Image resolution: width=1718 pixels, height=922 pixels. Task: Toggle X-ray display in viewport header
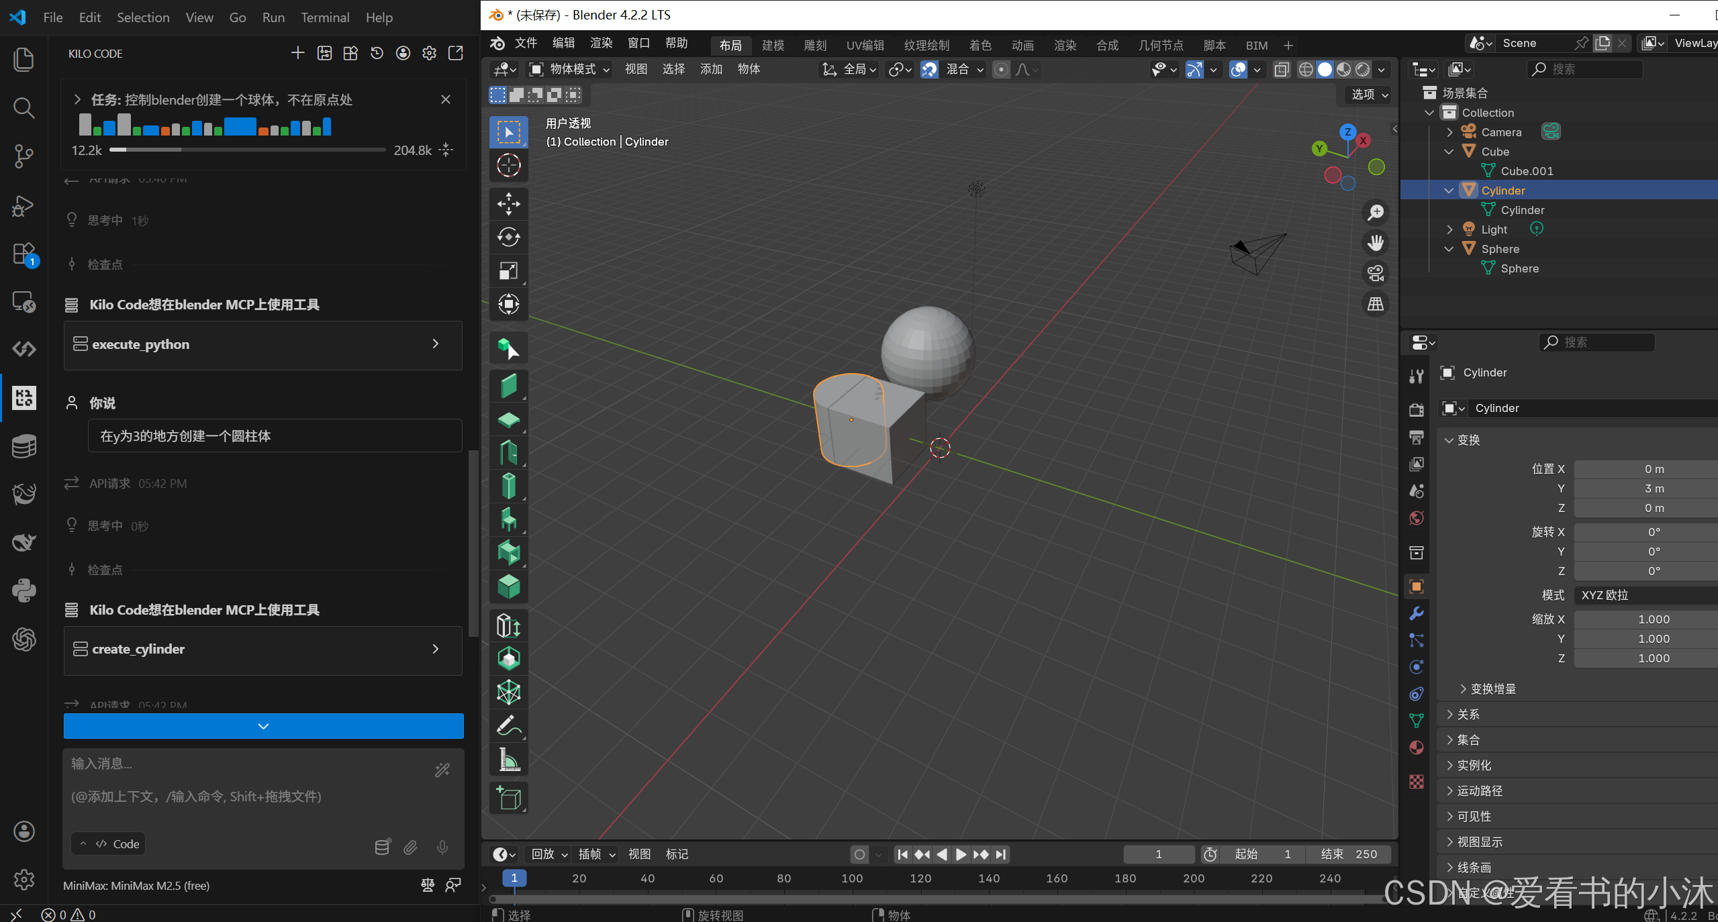[x=1281, y=69]
